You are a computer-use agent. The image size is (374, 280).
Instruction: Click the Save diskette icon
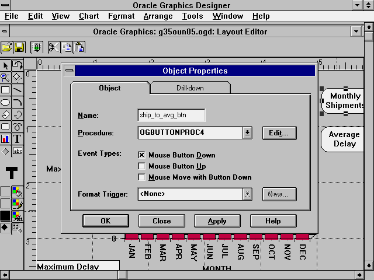point(19,47)
